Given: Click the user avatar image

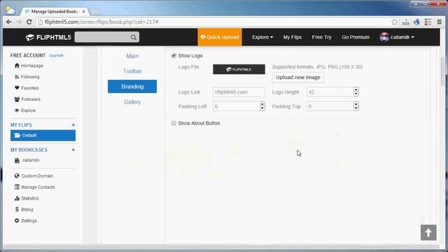Looking at the screenshot, I should click(x=384, y=37).
